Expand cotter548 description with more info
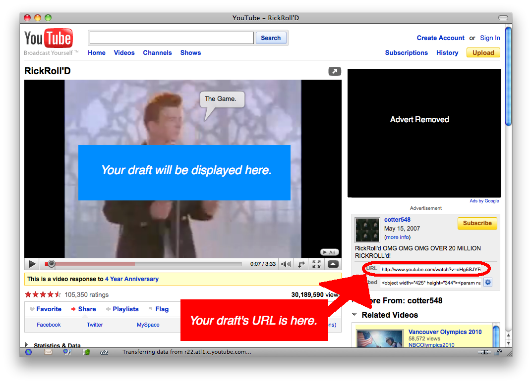 click(397, 238)
